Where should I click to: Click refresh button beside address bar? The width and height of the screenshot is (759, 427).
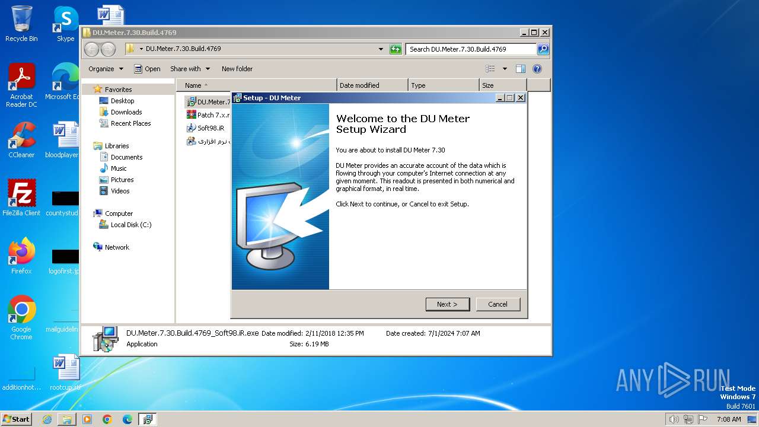pos(396,49)
